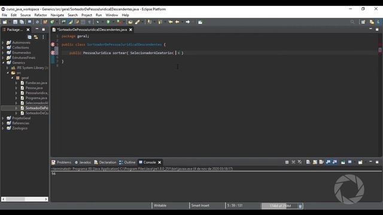Click the Search magnifier at toolbar right

click(352, 22)
